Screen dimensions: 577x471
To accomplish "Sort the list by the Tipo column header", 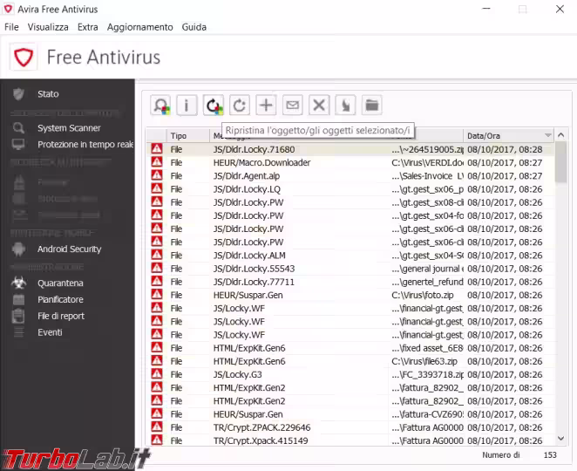I will point(188,136).
